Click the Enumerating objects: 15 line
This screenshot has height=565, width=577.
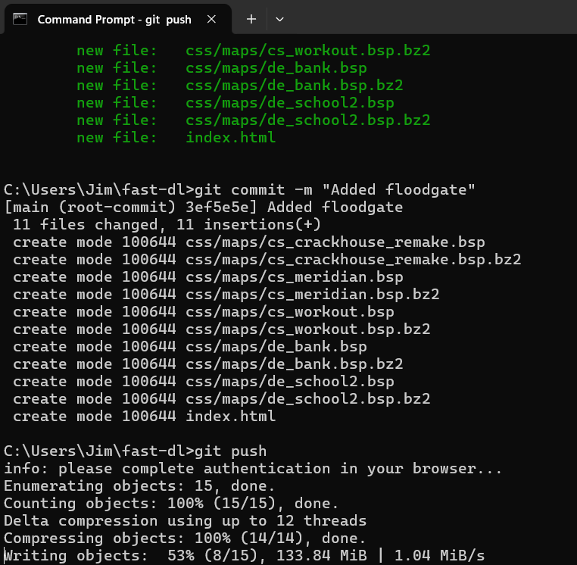click(x=139, y=486)
